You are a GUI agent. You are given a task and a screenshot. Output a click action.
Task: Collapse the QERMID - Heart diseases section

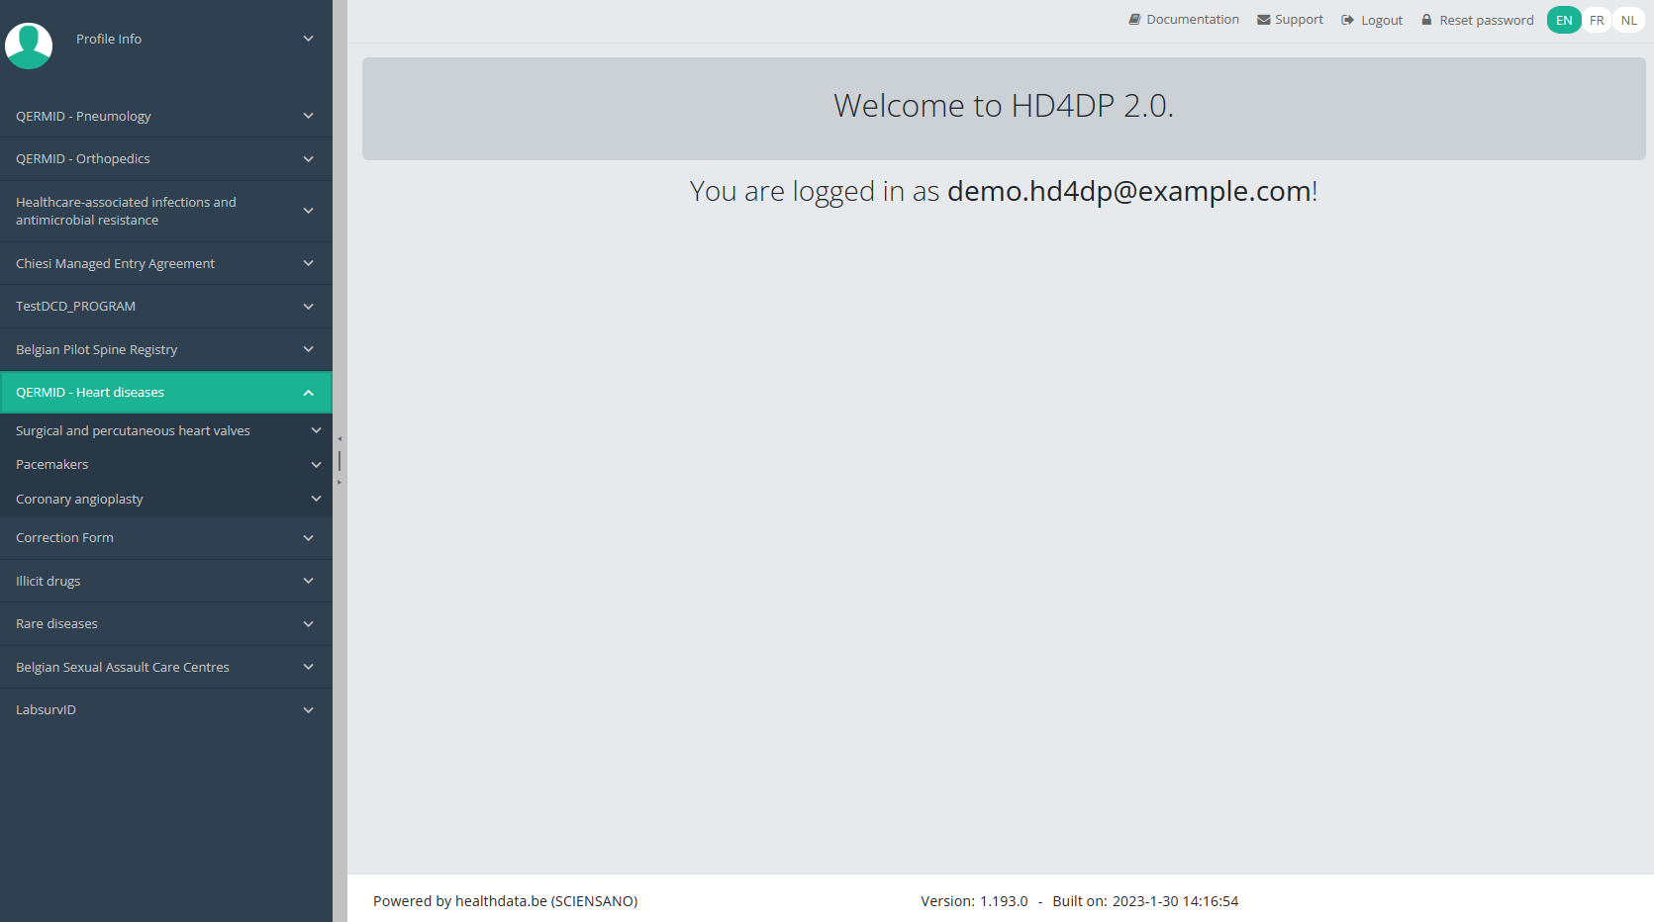coord(308,393)
